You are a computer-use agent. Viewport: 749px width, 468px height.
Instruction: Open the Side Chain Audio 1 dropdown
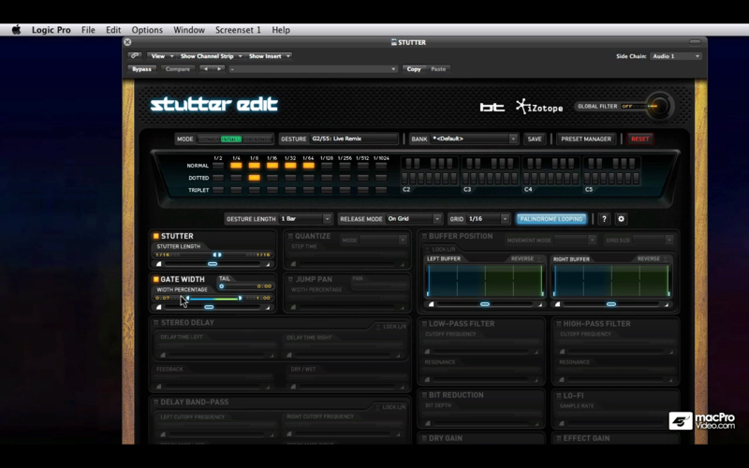click(x=675, y=56)
